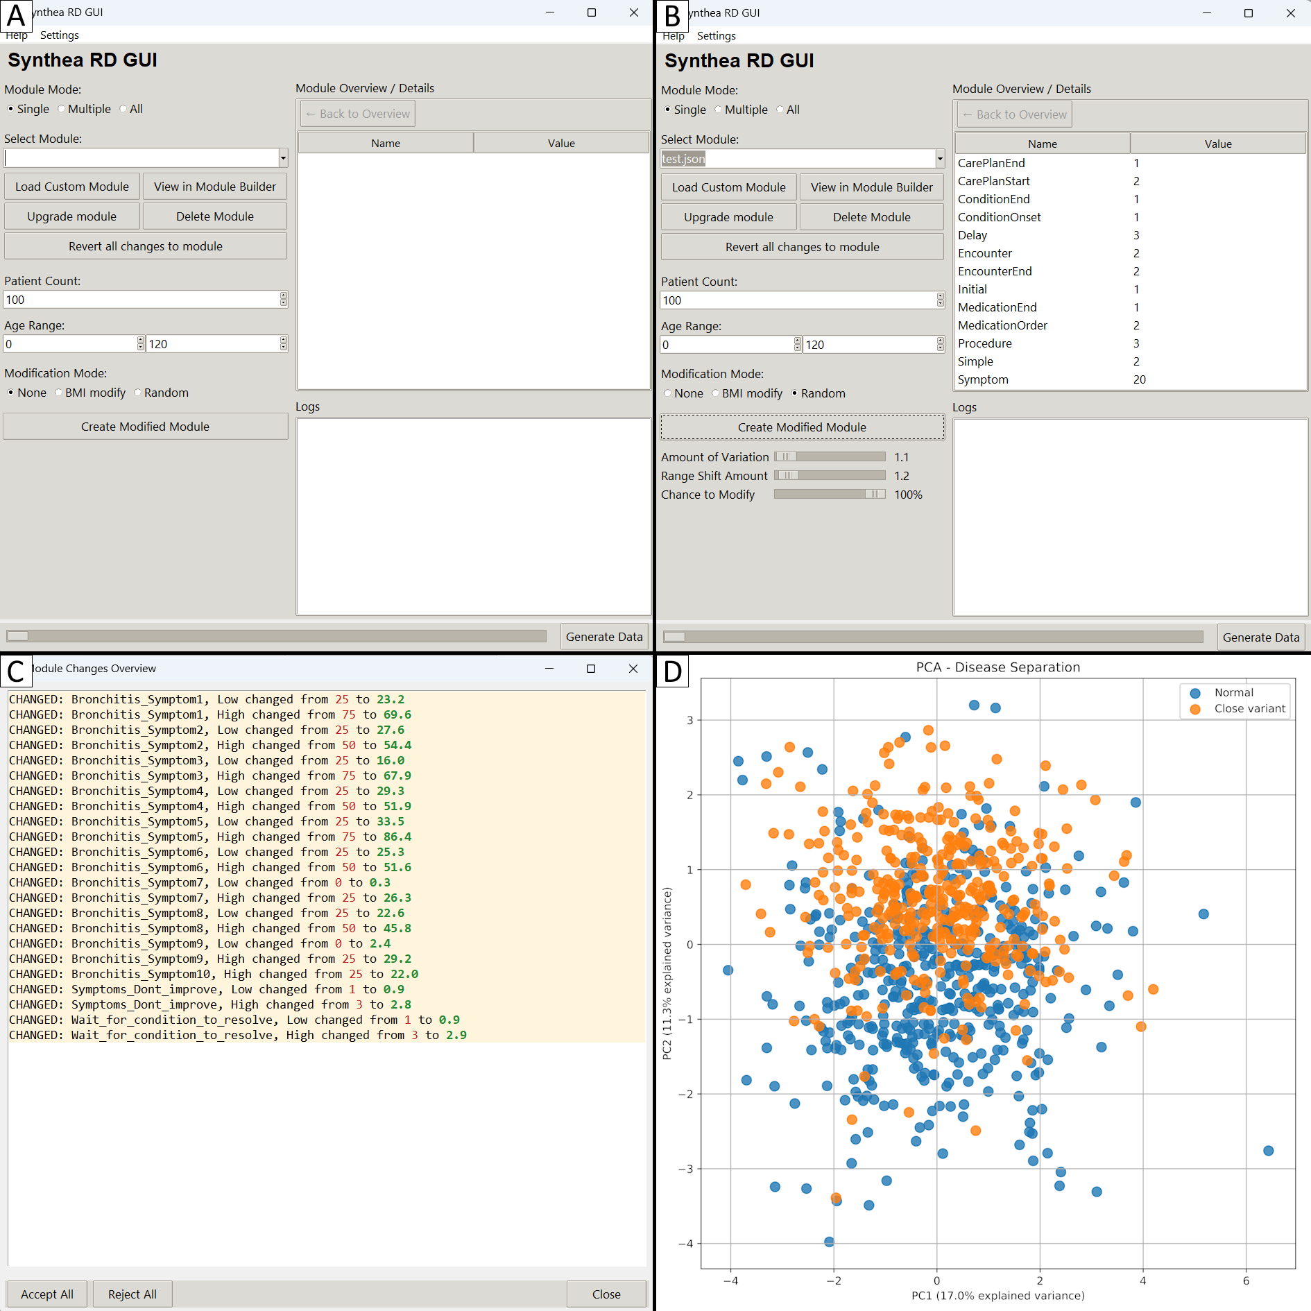Maximize the Module Changes Overview window
This screenshot has height=1311, width=1311.
pos(591,669)
